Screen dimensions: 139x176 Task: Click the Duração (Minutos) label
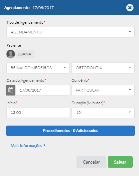[x=88, y=103]
